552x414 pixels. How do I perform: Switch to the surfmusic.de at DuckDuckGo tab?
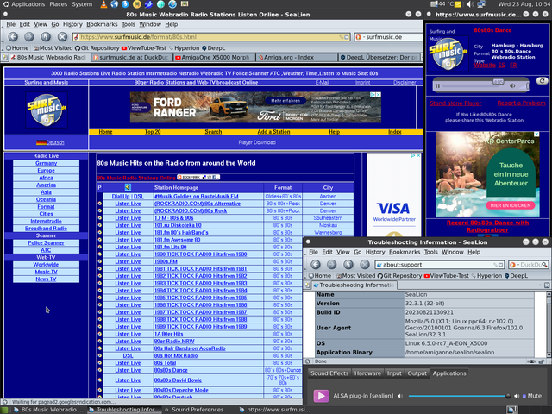click(x=131, y=58)
